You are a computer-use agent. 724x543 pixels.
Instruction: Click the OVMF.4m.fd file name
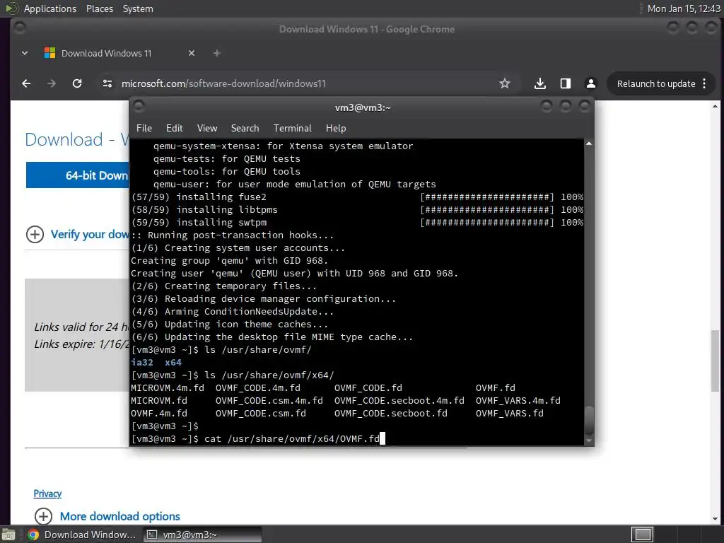(159, 413)
